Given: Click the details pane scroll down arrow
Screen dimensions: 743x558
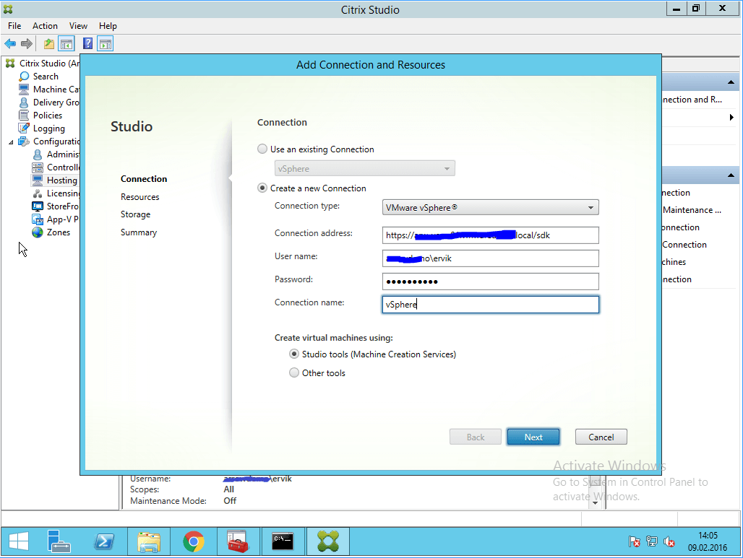Looking at the screenshot, I should (x=595, y=502).
